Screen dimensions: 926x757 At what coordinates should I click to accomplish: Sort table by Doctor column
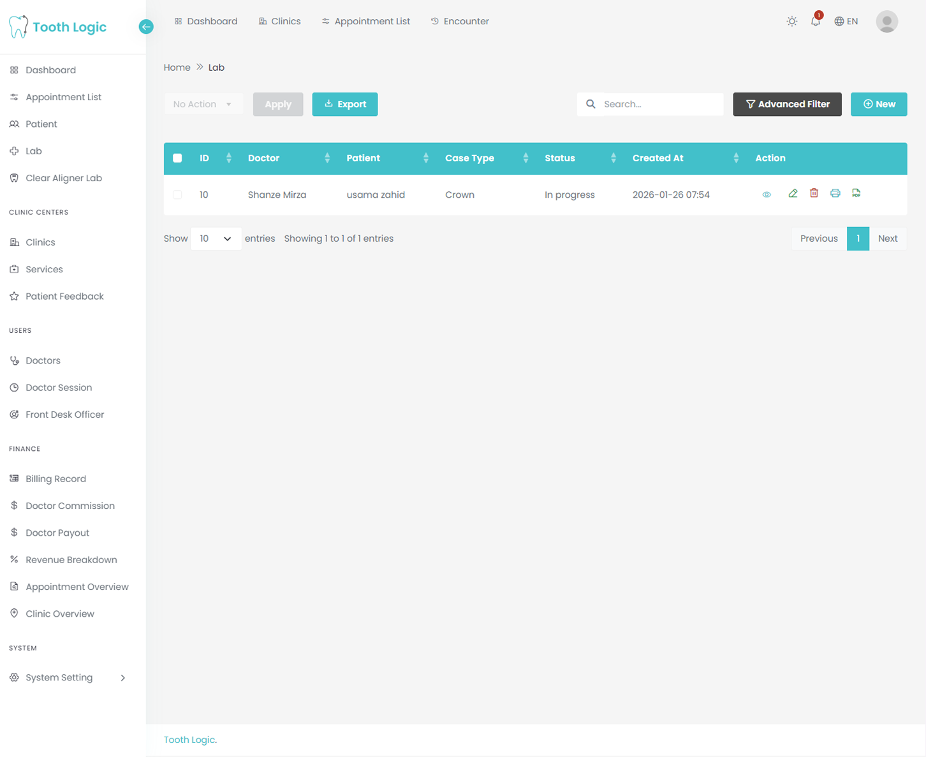click(327, 158)
